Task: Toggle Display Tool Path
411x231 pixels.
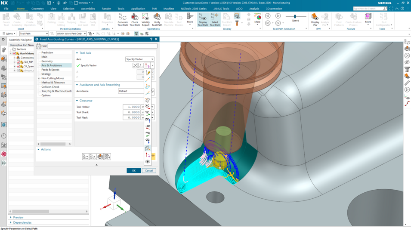Action: (x=203, y=20)
